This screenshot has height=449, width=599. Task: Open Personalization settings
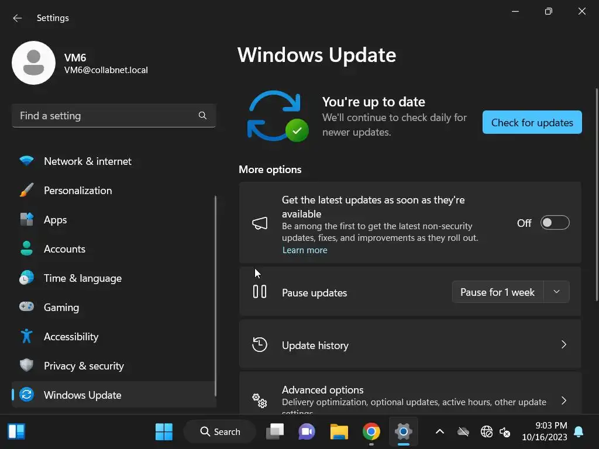tap(114, 191)
